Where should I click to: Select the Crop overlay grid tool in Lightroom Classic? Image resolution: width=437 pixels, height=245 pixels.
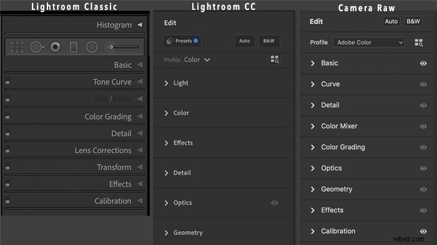[17, 47]
